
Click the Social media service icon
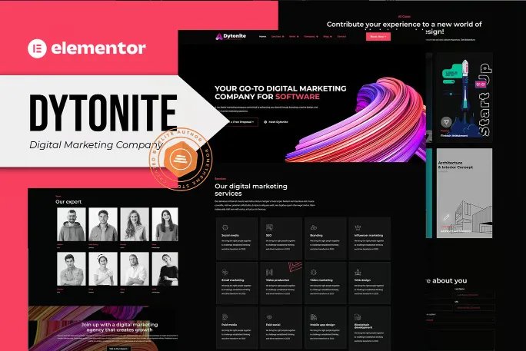pos(225,227)
